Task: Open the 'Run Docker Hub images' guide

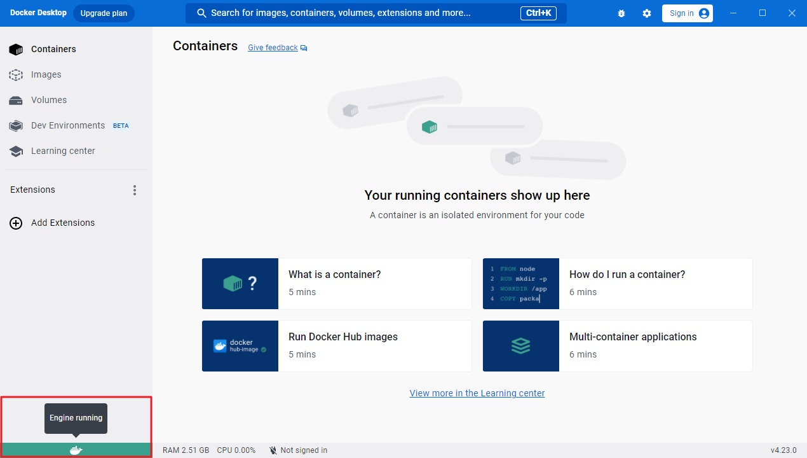Action: pos(337,346)
